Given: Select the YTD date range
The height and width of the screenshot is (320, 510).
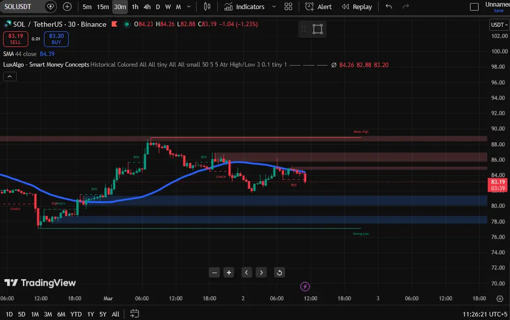Looking at the screenshot, I should 76,314.
